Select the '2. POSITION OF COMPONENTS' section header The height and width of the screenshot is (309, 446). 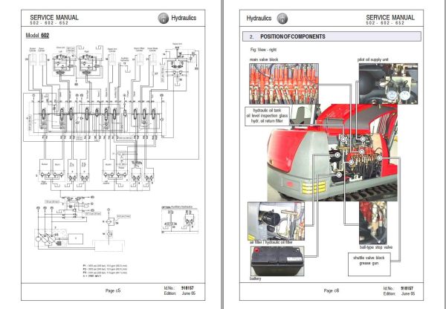point(332,36)
